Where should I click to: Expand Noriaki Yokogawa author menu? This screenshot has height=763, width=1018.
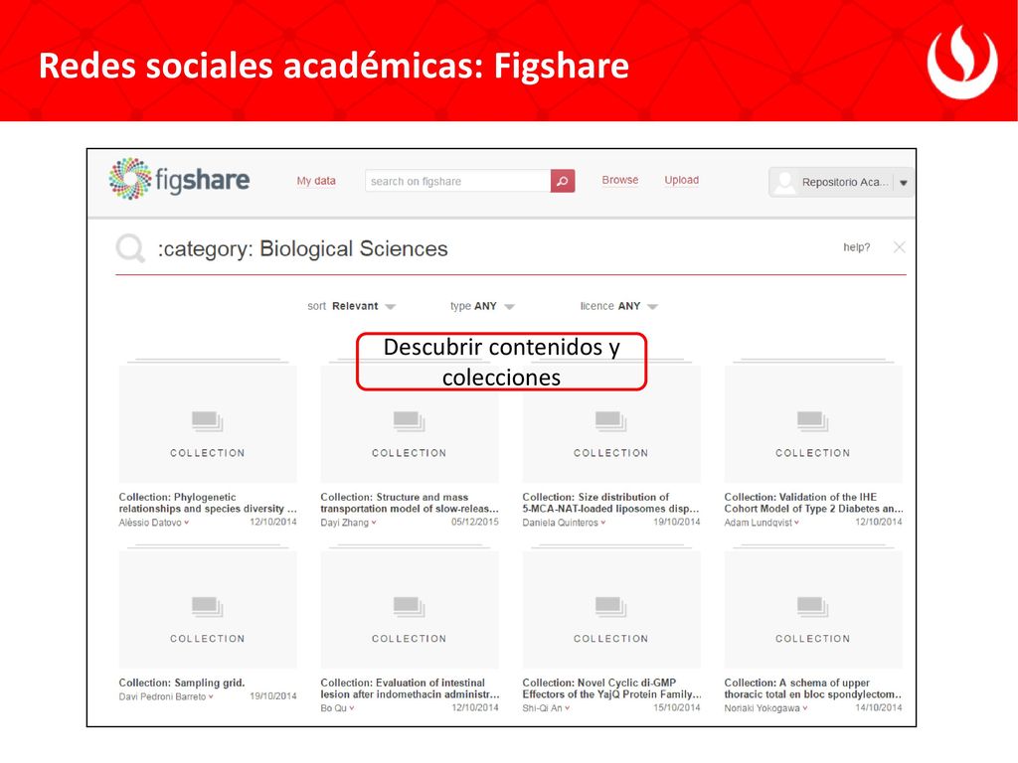click(805, 707)
